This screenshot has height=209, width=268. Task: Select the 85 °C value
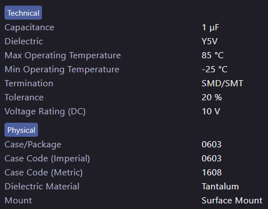pos(213,55)
